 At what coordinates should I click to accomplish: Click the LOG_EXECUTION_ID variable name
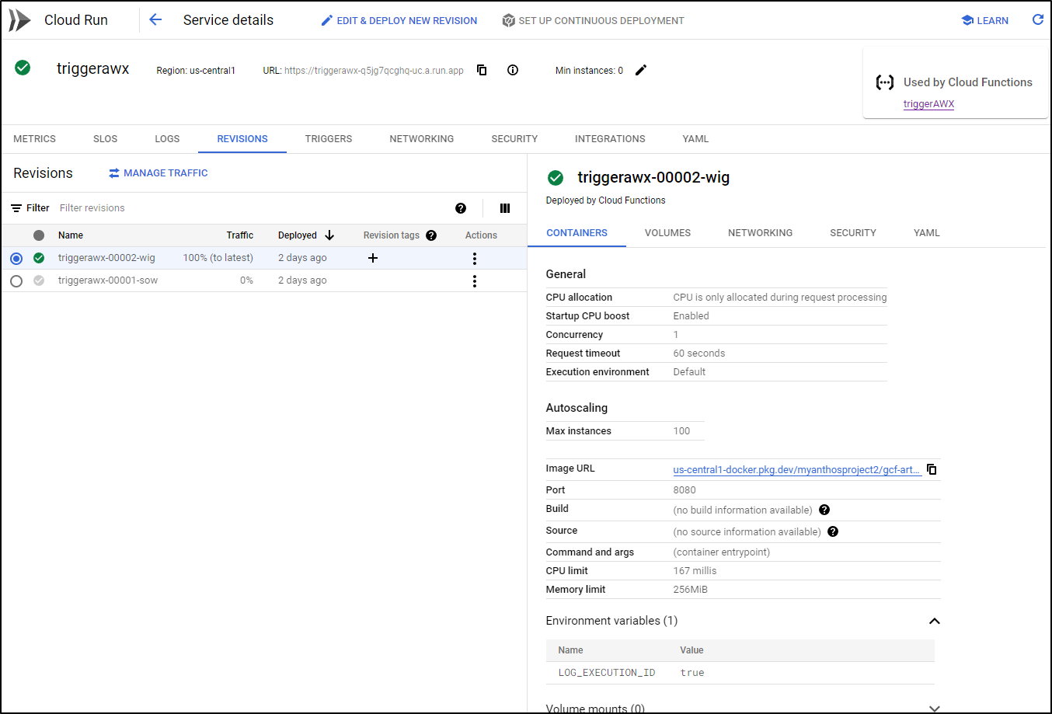(x=607, y=673)
